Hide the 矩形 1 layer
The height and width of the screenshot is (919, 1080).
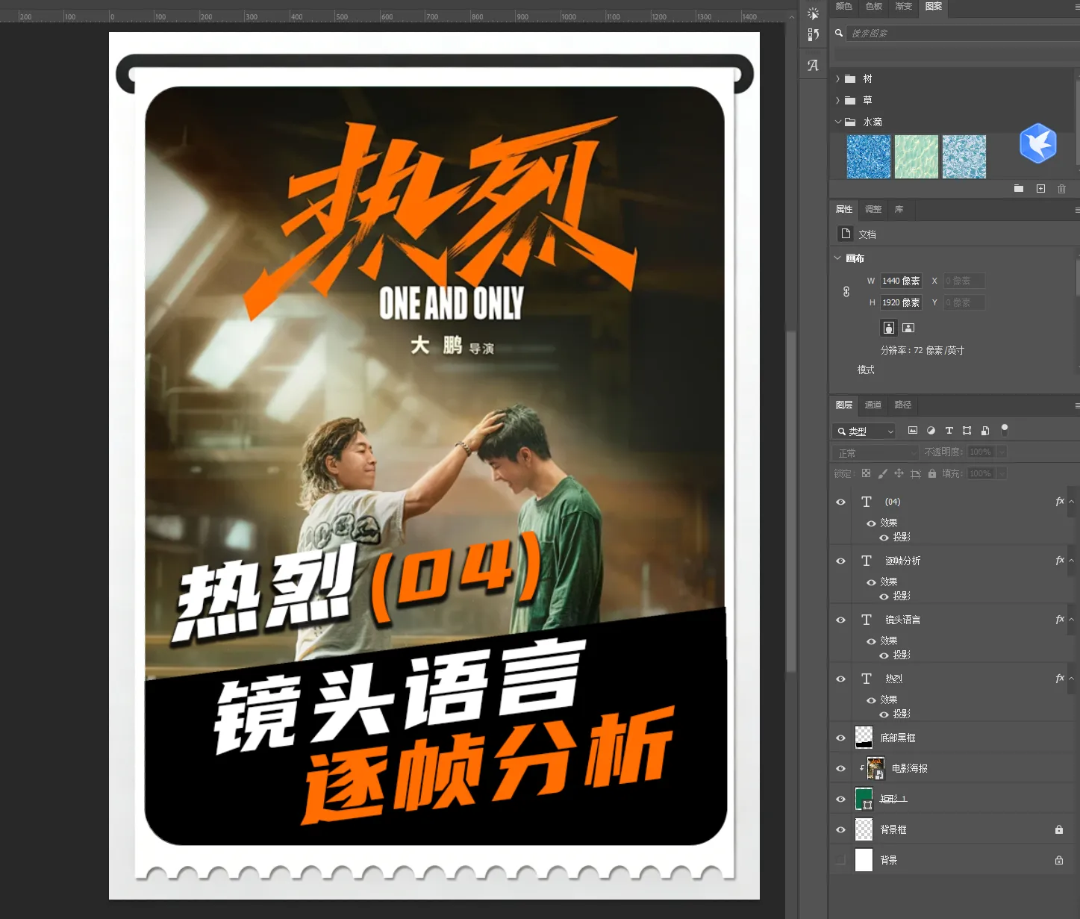(x=840, y=799)
